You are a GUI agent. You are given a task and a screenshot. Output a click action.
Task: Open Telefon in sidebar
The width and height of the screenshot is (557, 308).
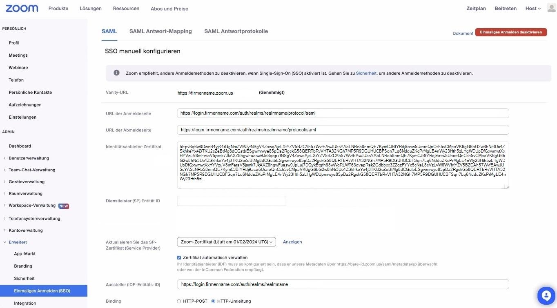point(16,80)
